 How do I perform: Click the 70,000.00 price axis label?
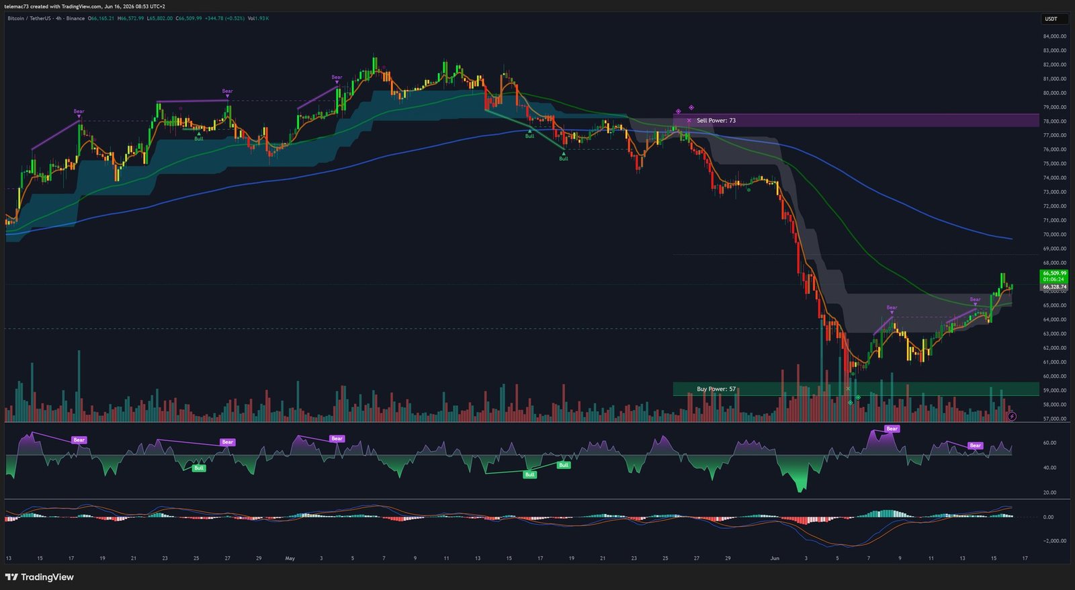(1055, 235)
